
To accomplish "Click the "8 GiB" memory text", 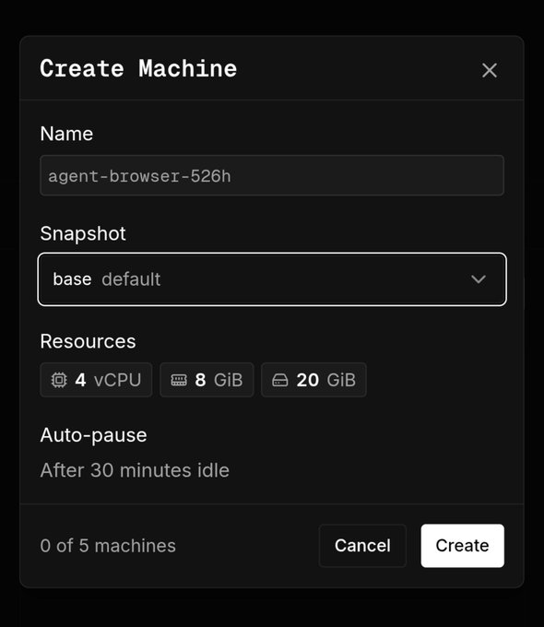I will (219, 380).
